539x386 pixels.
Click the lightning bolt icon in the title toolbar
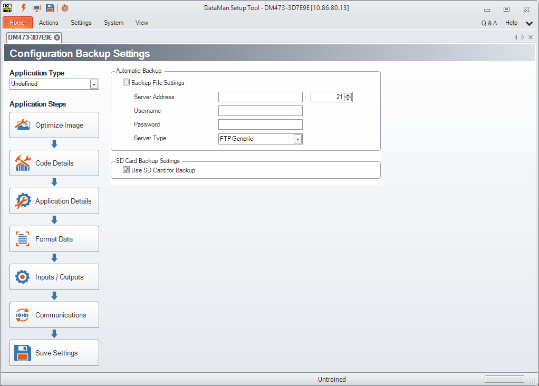pyautogui.click(x=23, y=8)
